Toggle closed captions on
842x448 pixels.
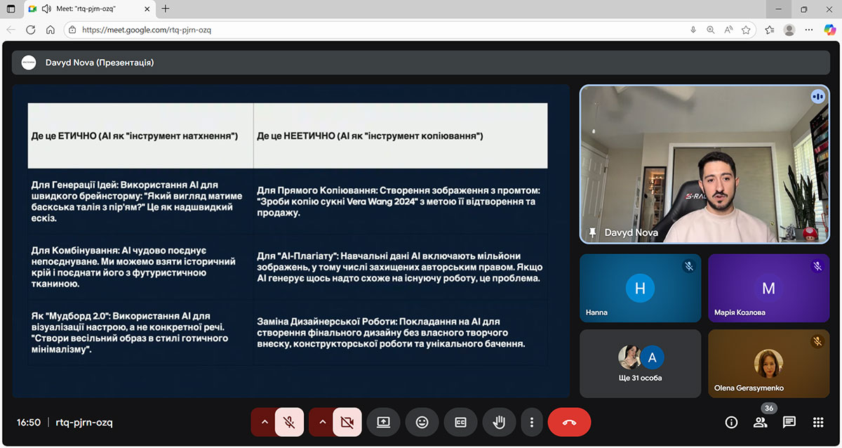click(x=460, y=422)
